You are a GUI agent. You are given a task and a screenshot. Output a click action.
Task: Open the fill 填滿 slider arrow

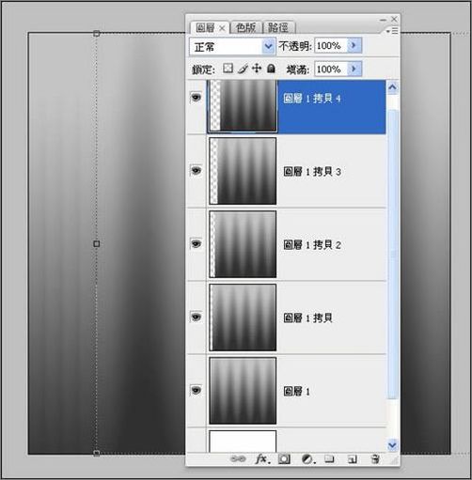(x=354, y=69)
